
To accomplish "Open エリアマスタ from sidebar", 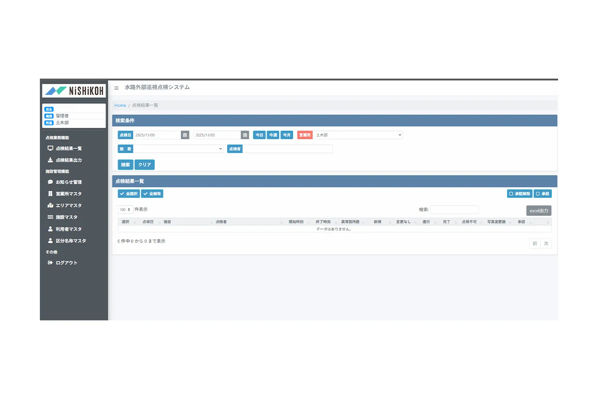I will [69, 205].
